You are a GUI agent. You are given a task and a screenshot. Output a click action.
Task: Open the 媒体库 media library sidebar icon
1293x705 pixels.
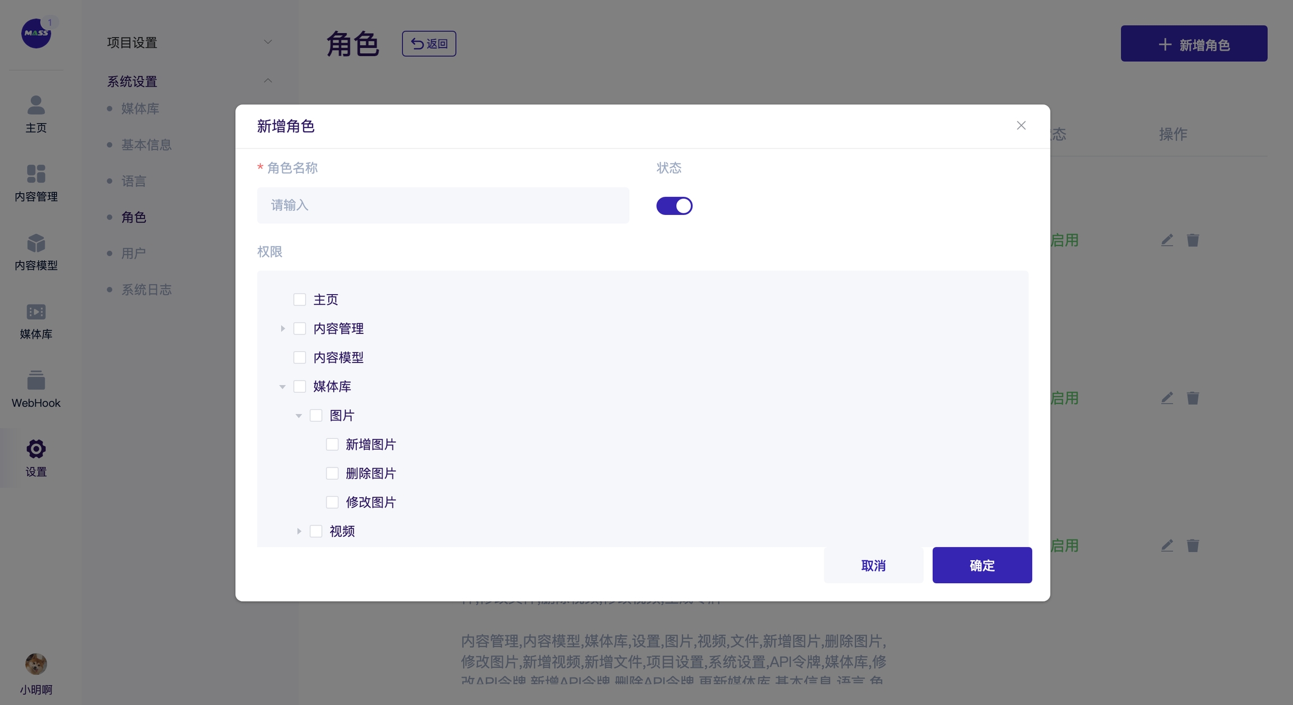point(36,312)
